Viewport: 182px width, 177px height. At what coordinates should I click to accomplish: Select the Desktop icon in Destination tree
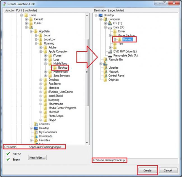coord(101,15)
